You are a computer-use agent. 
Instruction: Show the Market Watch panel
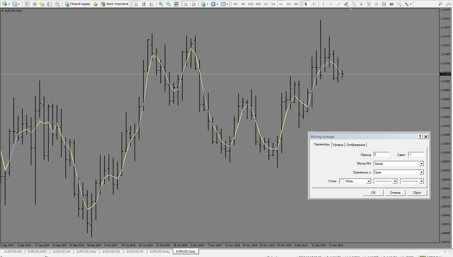(27, 4)
